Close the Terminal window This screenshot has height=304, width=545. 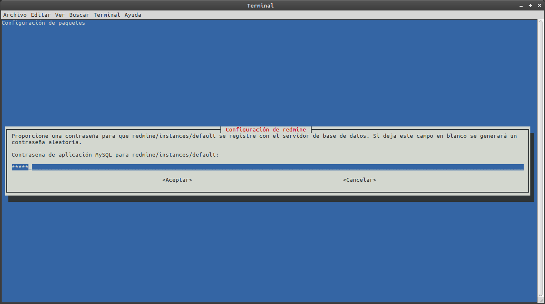click(539, 5)
